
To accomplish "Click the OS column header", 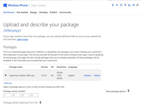I will pyautogui.click(x=52, y=67).
